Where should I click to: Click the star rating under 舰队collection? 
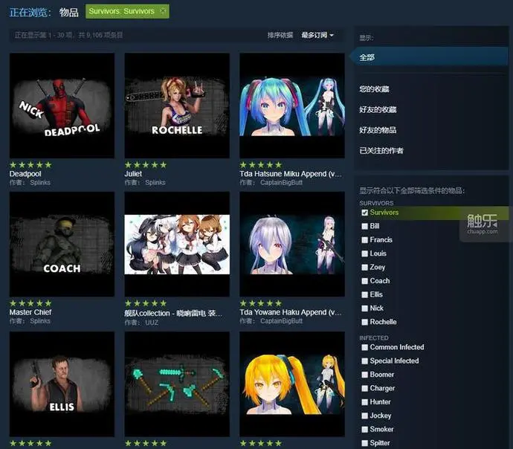146,303
